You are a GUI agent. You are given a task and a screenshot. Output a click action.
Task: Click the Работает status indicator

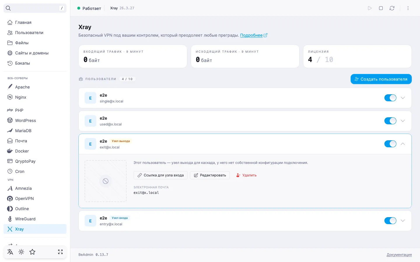[x=89, y=8]
